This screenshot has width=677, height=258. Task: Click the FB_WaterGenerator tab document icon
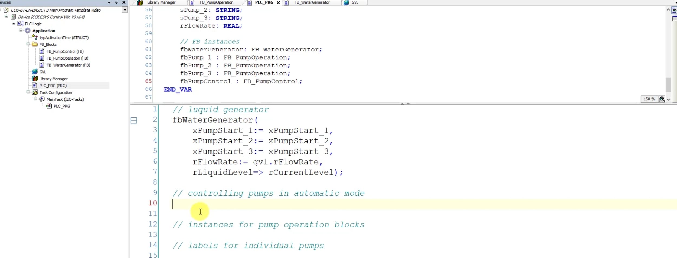(287, 3)
